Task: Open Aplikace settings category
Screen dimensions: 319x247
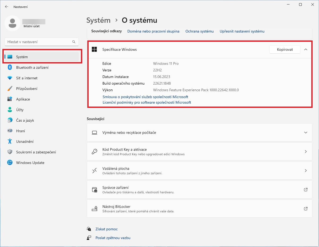Action: pyautogui.click(x=42, y=99)
